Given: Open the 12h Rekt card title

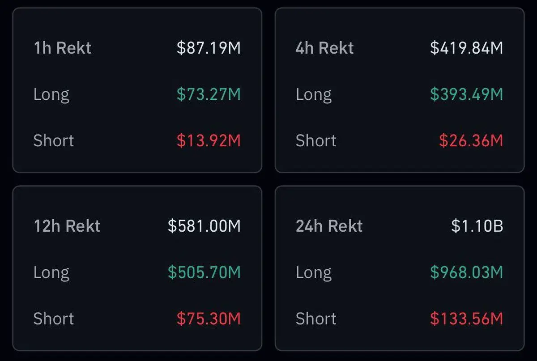Looking at the screenshot, I should [67, 226].
